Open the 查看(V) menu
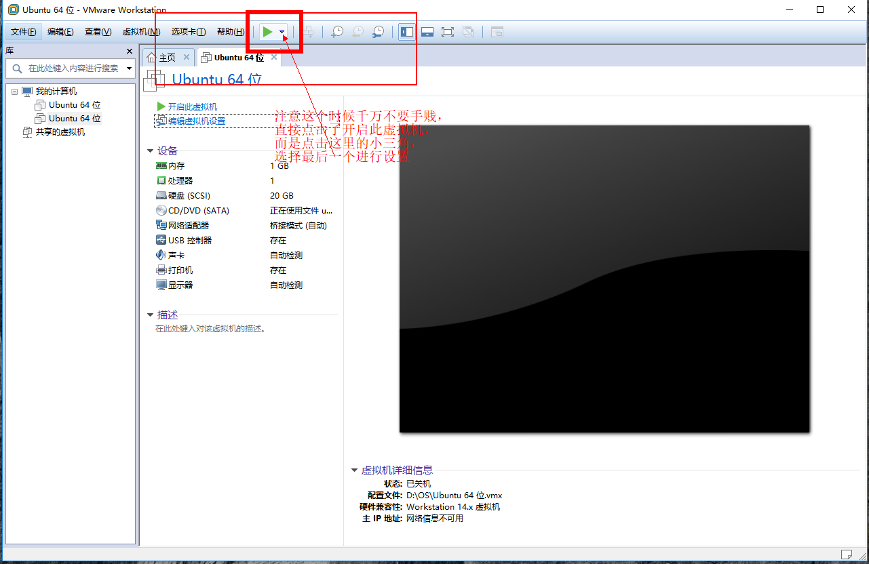 coord(98,32)
